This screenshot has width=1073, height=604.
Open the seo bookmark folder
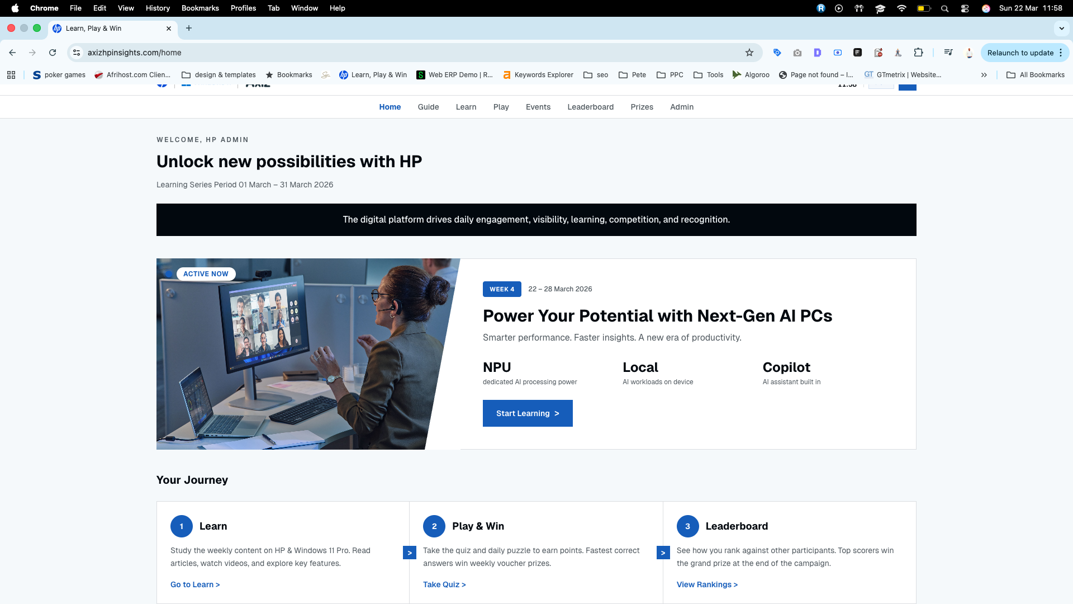point(596,75)
